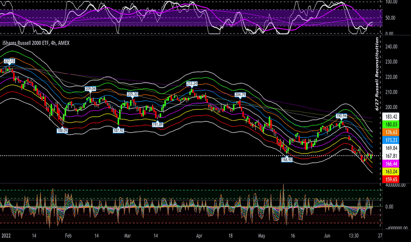Click the 240.00 price axis label
Image resolution: width=411 pixels, height=242 pixels.
click(x=391, y=47)
